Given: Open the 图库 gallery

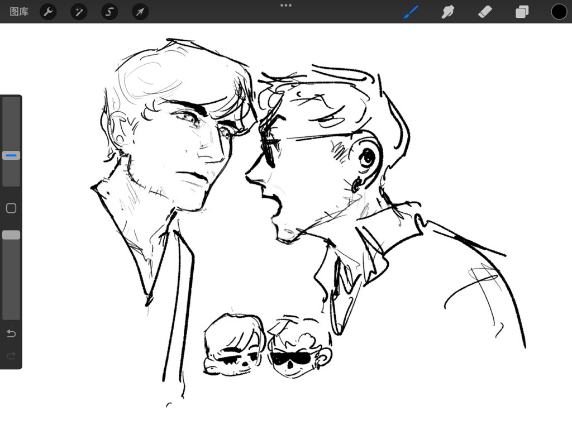Looking at the screenshot, I should click(19, 12).
